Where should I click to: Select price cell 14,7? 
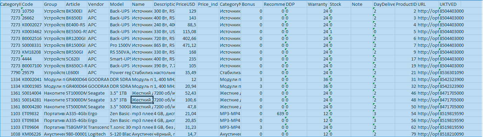click(186, 134)
